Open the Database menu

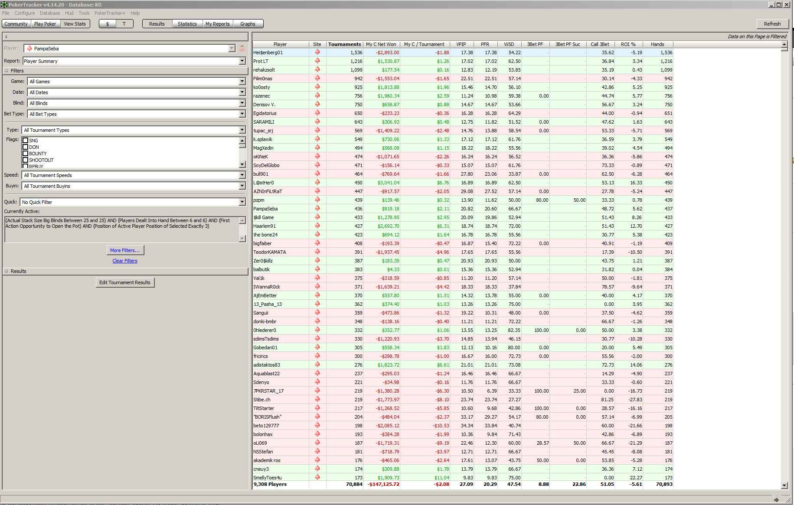pyautogui.click(x=50, y=13)
